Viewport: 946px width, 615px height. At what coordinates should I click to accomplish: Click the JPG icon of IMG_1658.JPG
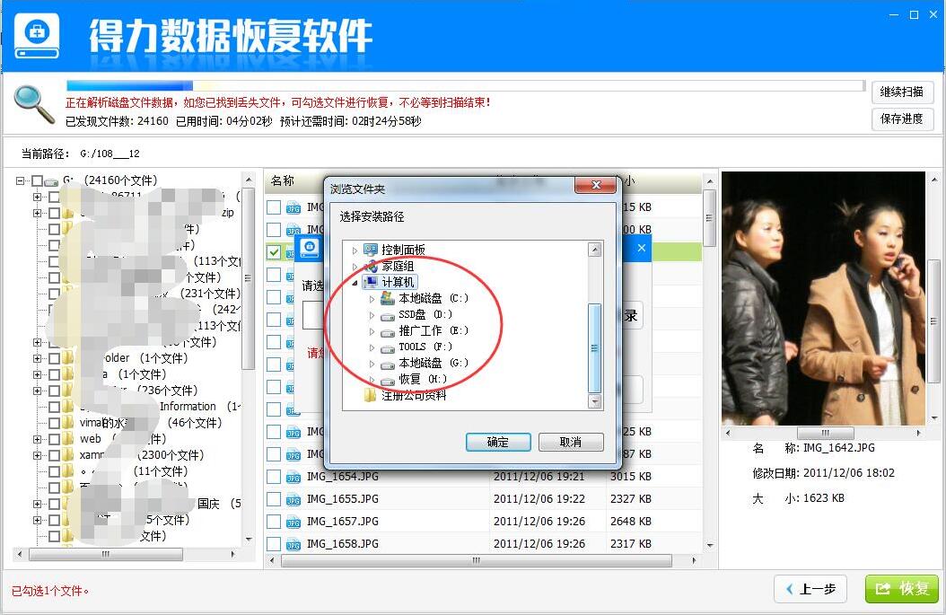pos(293,544)
